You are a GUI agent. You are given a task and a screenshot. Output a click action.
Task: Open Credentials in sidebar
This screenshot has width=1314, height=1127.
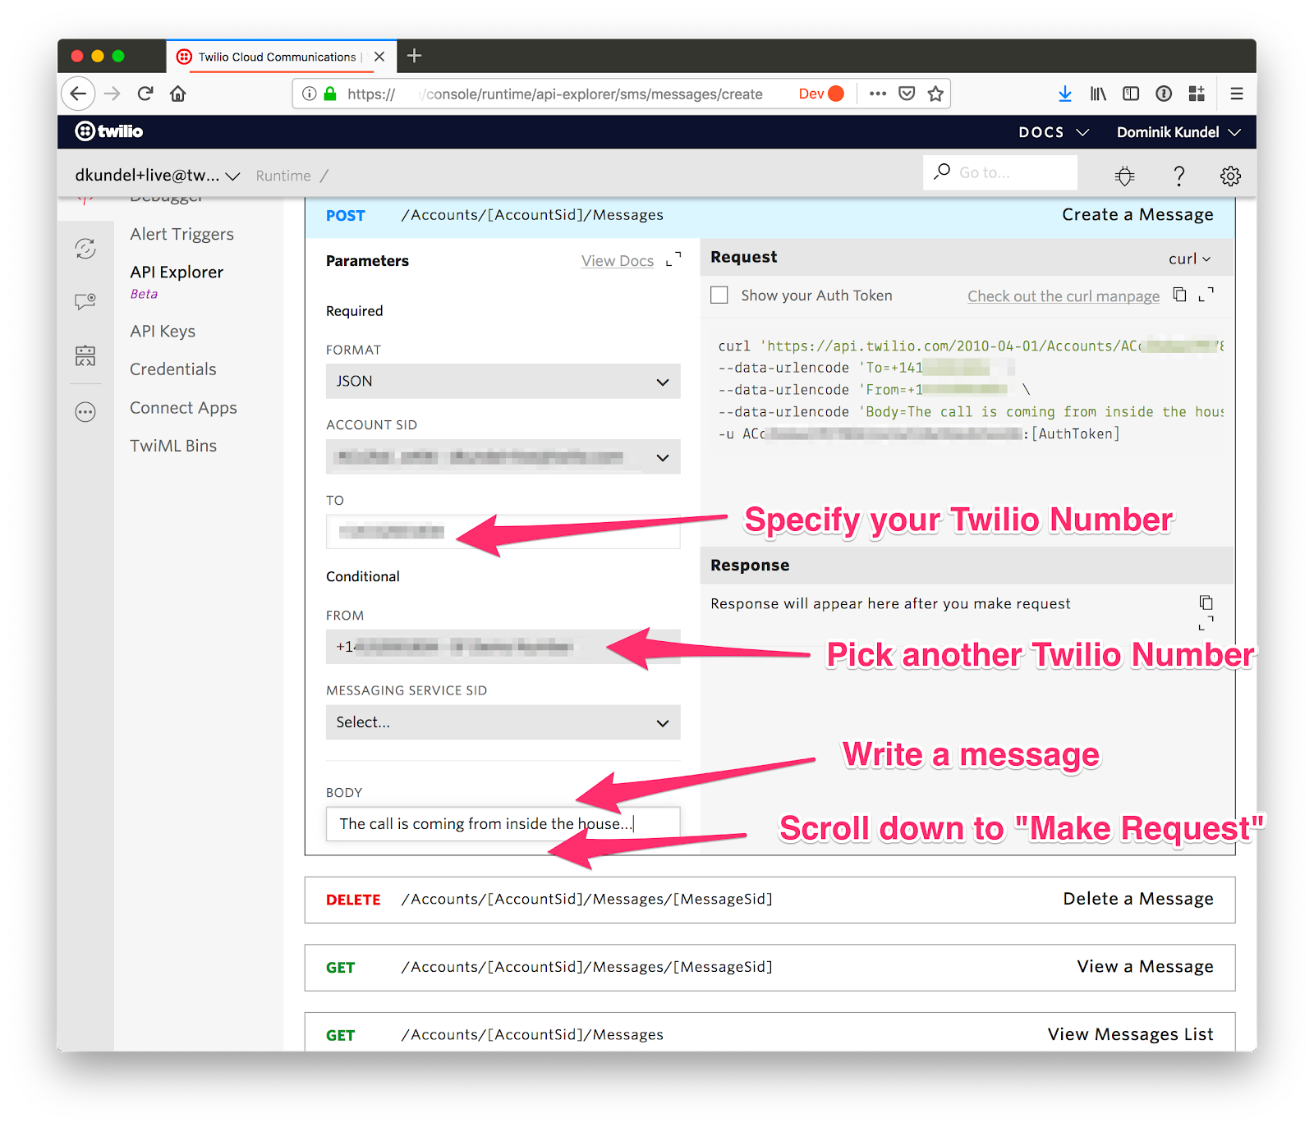pos(173,369)
